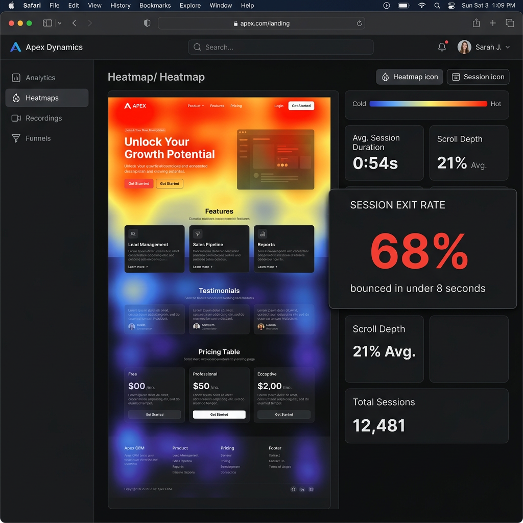The image size is (523, 523).
Task: Go to Recordings in the sidebar
Action: pos(47,118)
